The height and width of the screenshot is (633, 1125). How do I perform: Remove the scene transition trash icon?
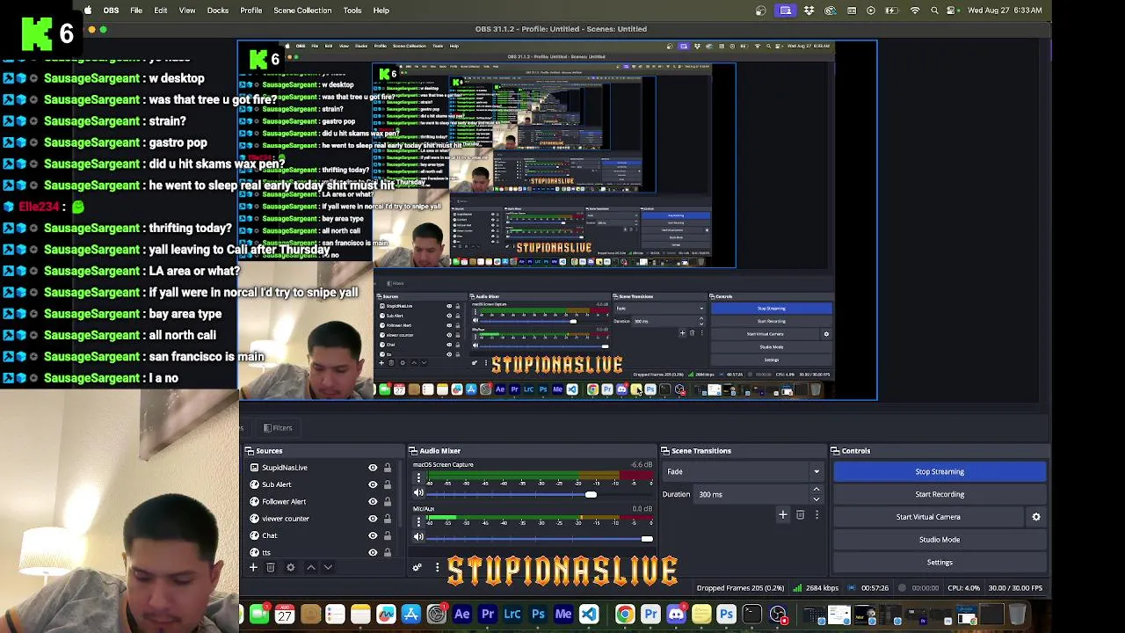click(800, 515)
